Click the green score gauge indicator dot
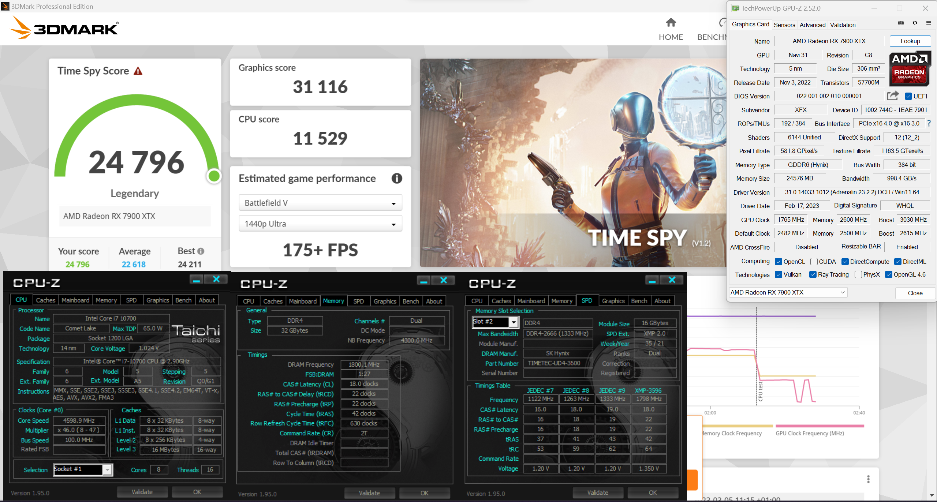The image size is (937, 502). click(x=214, y=176)
